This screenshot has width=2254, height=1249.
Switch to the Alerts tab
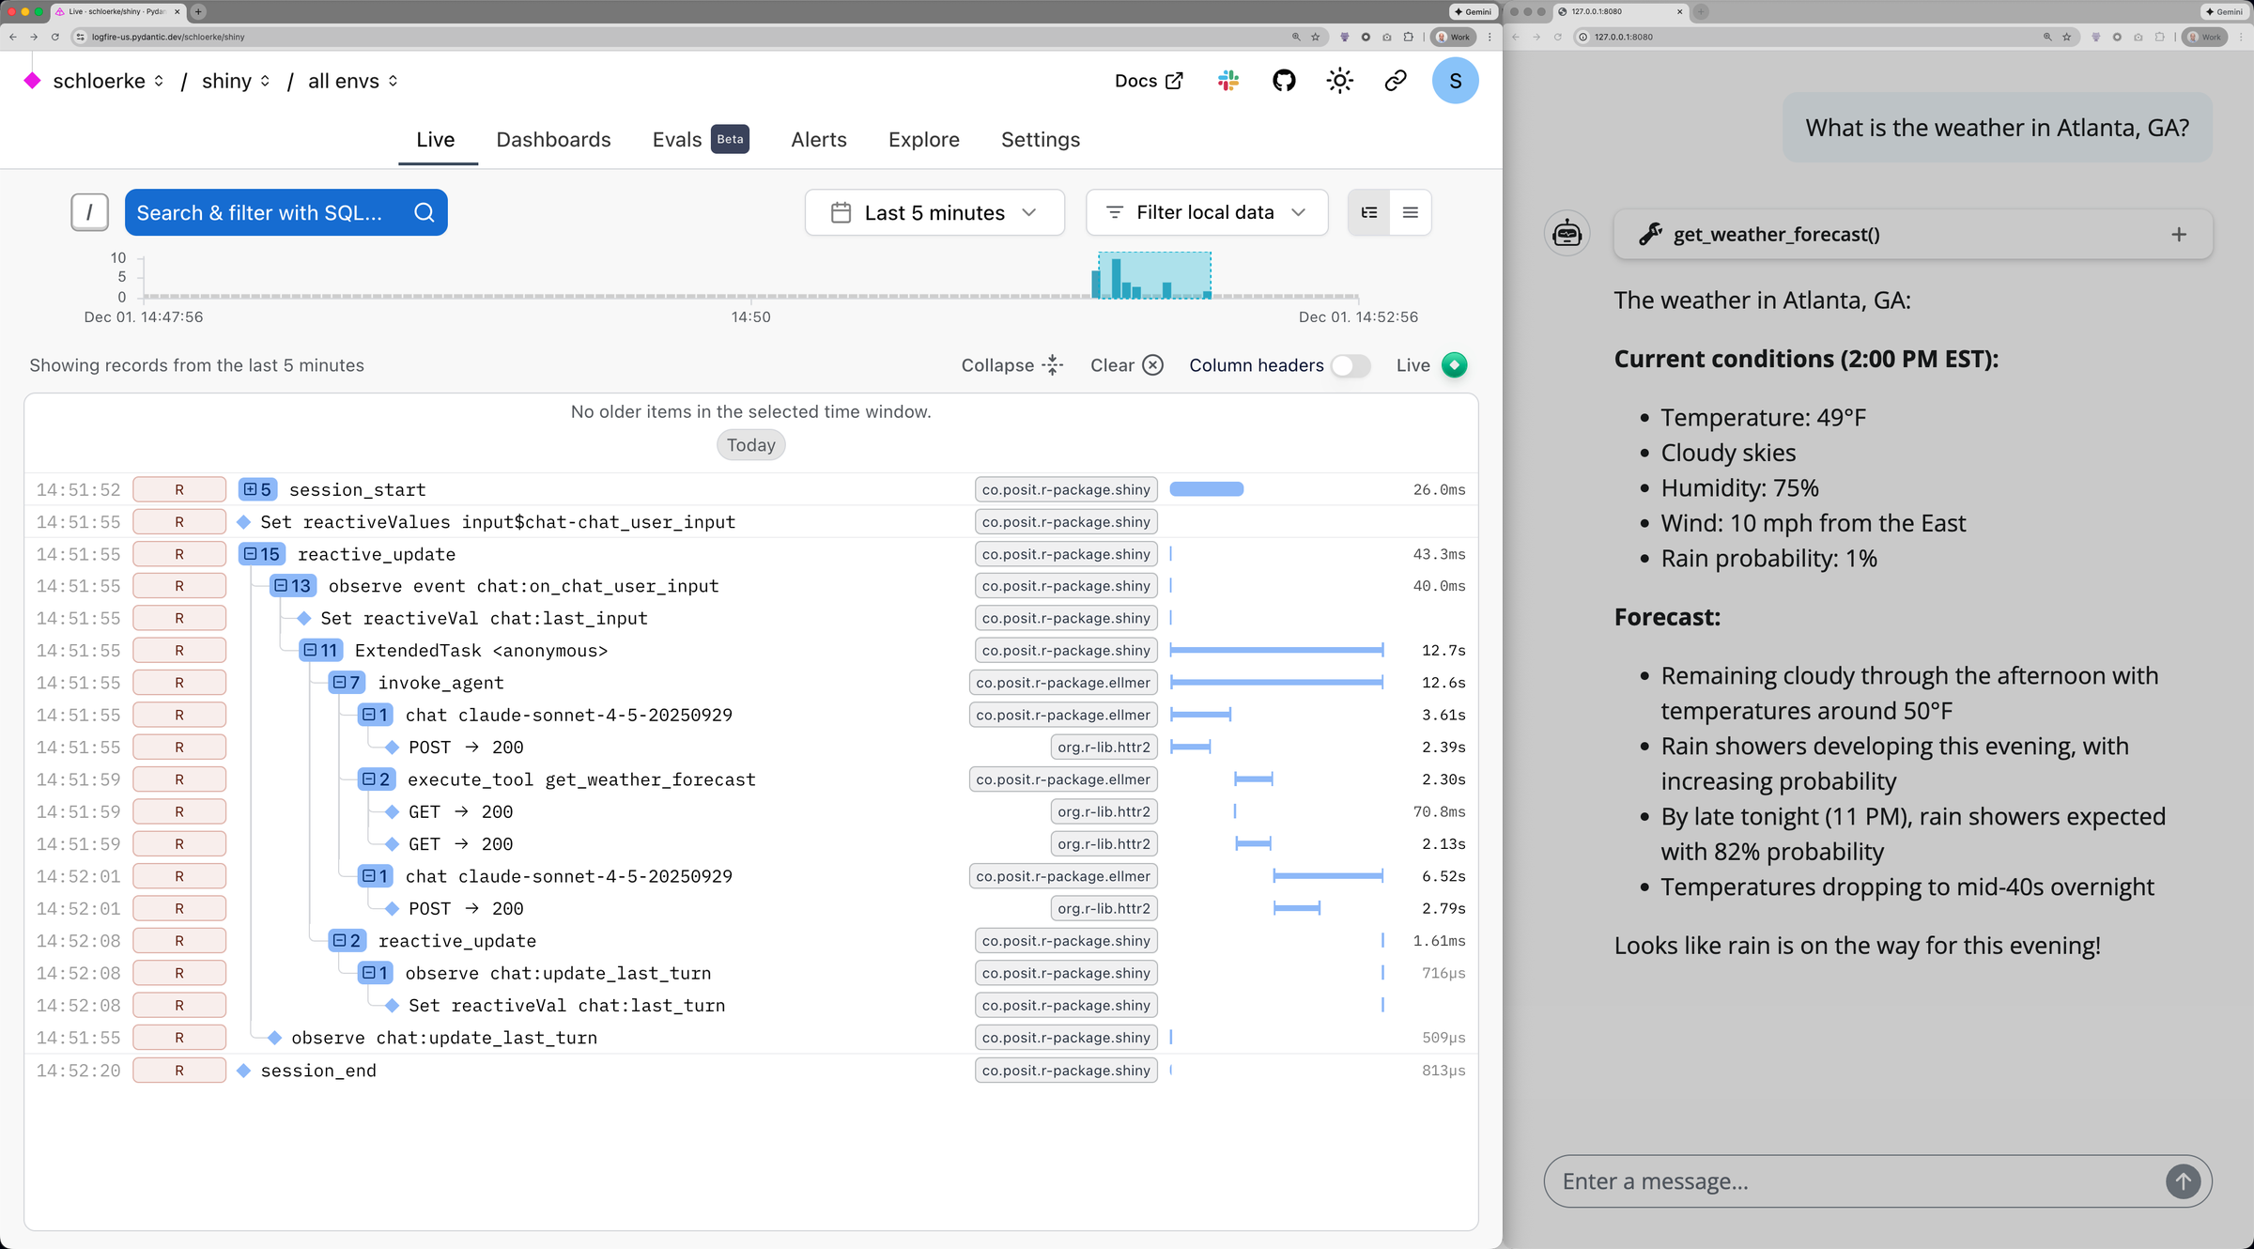pyautogui.click(x=818, y=139)
